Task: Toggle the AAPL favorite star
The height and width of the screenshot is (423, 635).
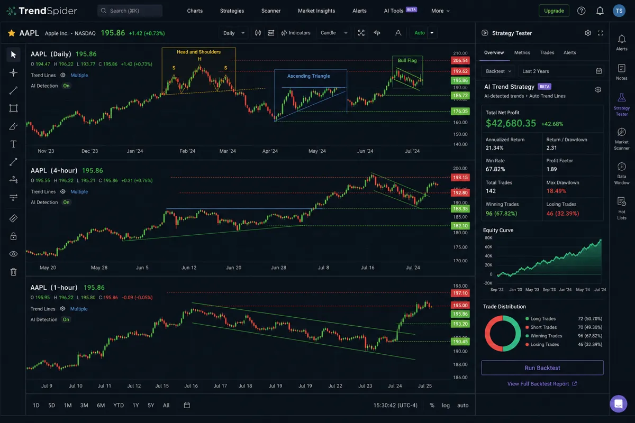Action: [x=11, y=33]
